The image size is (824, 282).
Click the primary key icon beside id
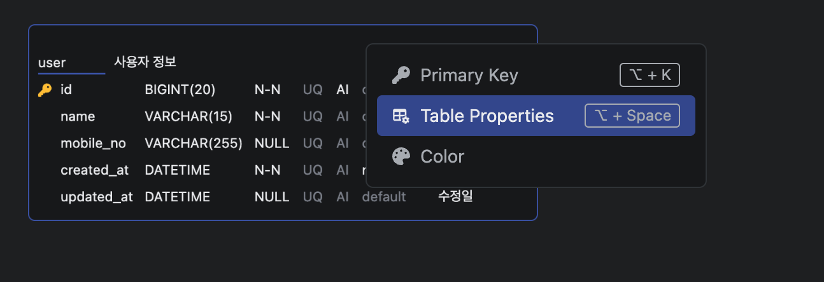(x=45, y=90)
